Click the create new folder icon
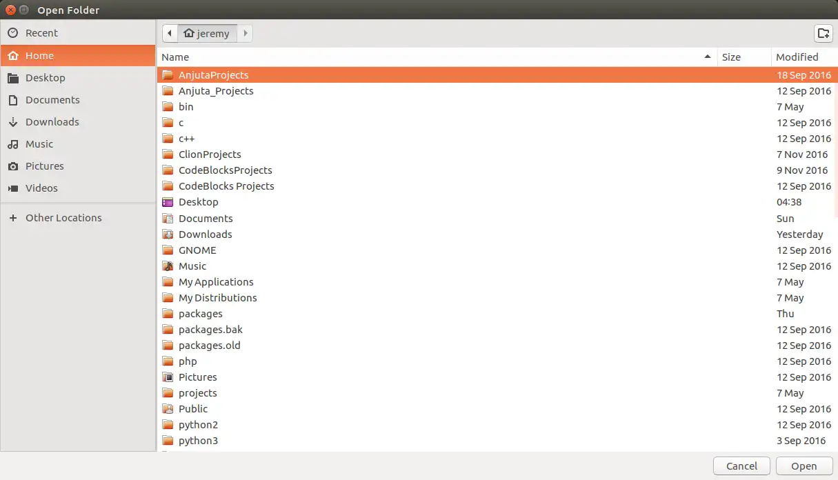 [x=823, y=33]
